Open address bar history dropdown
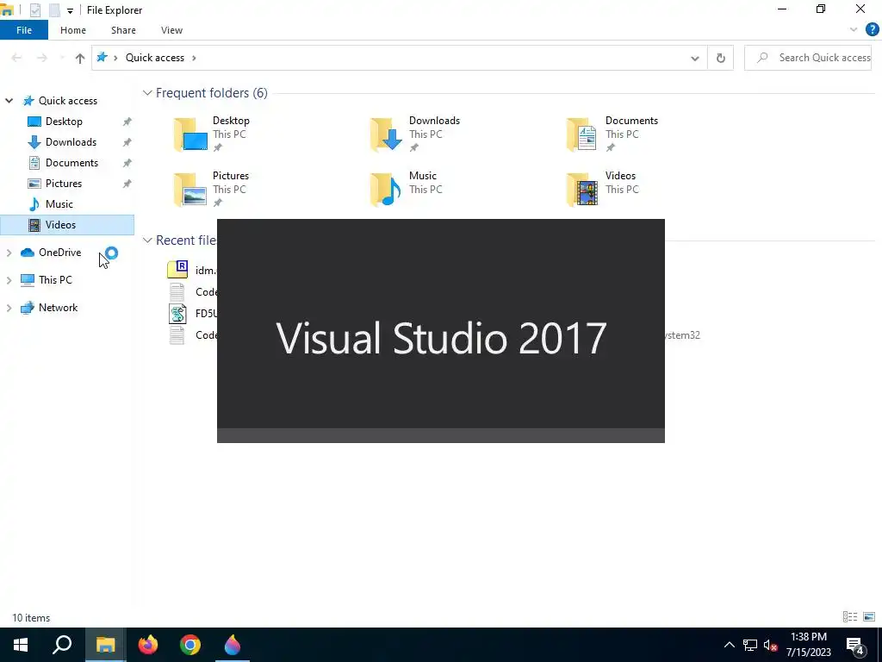This screenshot has width=882, height=662. [695, 58]
